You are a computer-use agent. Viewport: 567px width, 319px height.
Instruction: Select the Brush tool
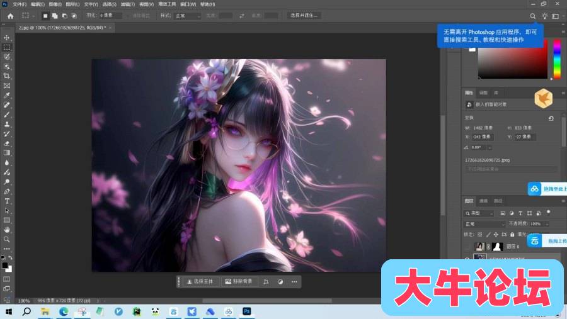point(6,115)
